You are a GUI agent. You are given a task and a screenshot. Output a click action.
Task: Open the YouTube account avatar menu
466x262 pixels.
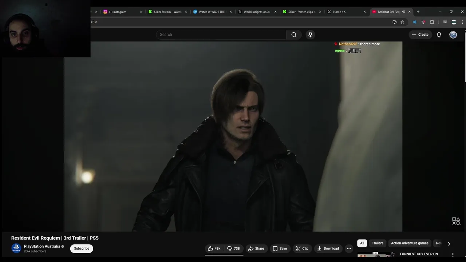(x=453, y=35)
